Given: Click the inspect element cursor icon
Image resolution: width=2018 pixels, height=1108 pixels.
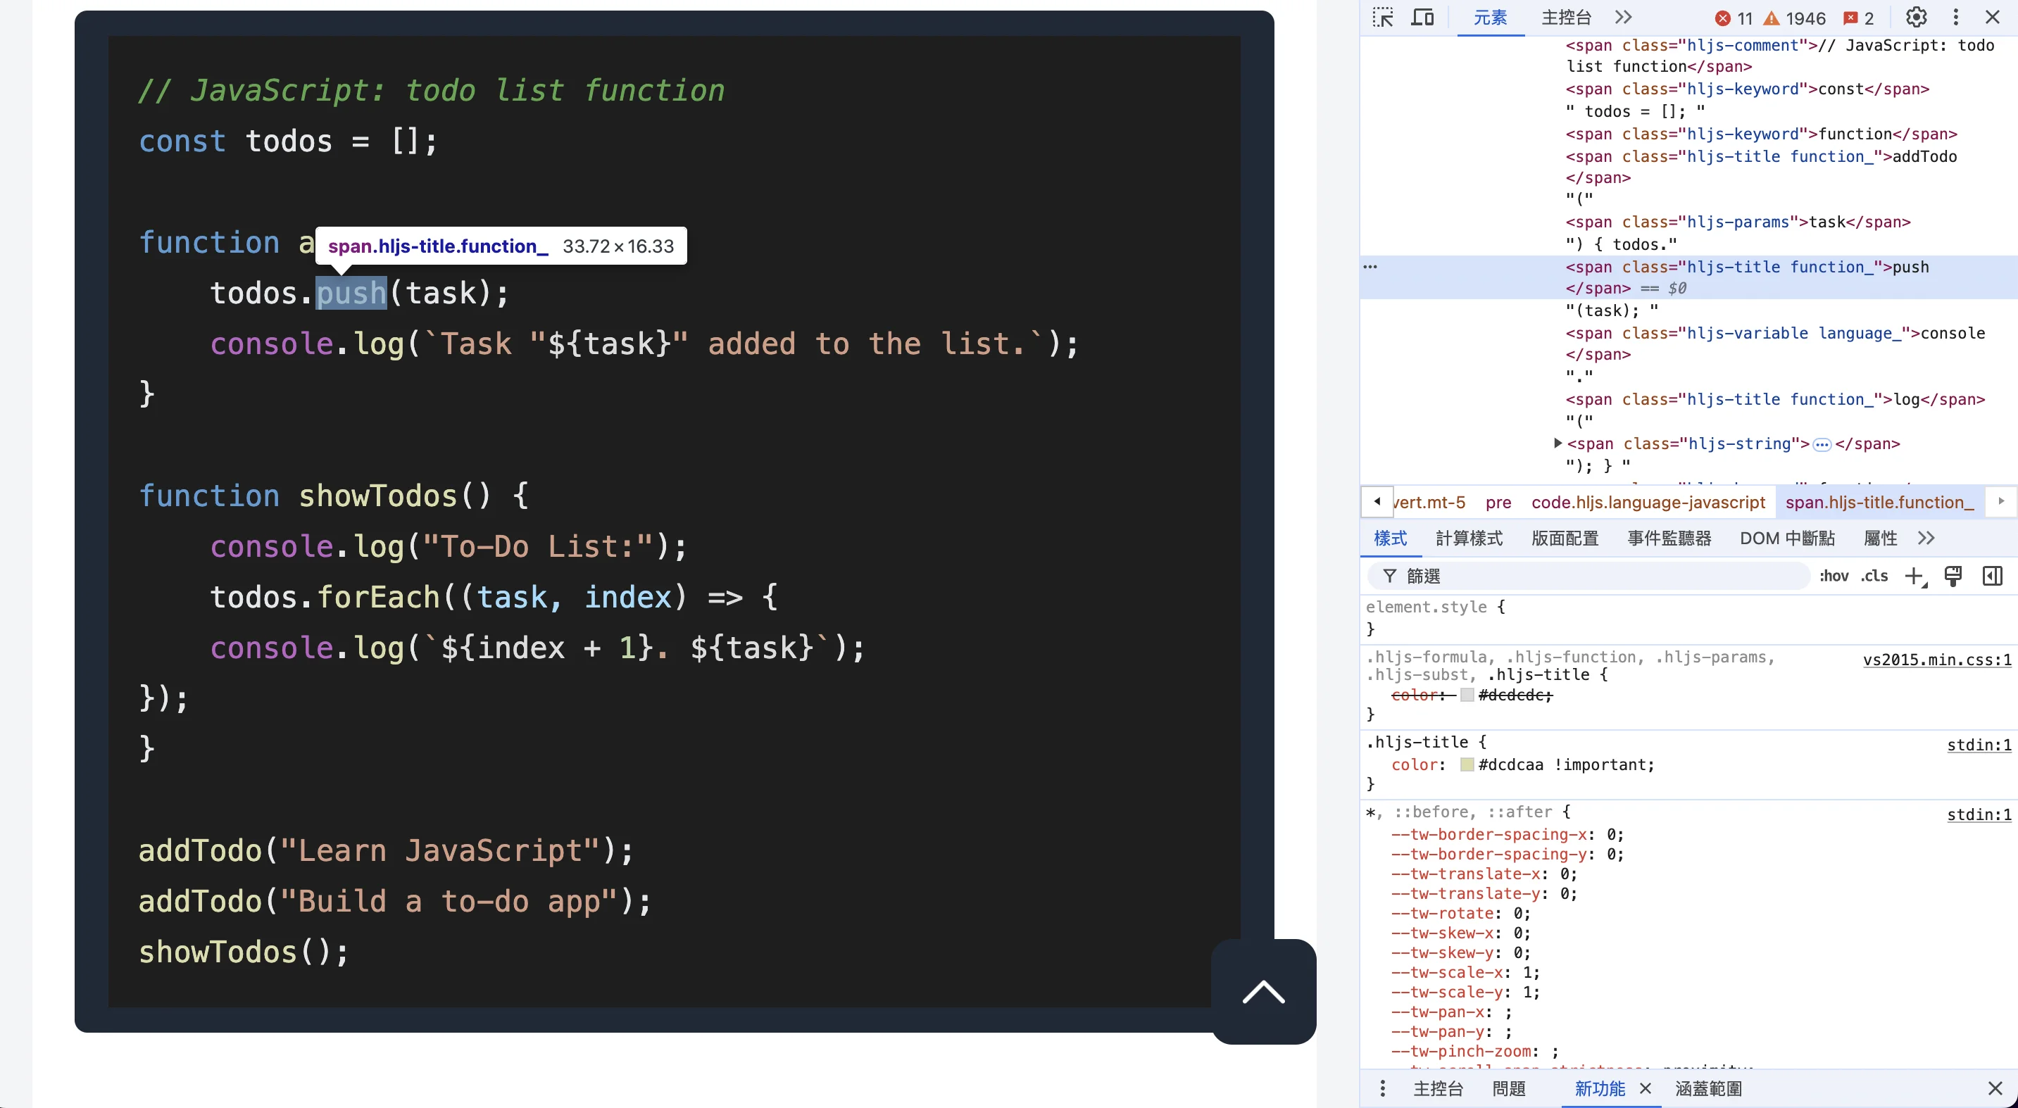Looking at the screenshot, I should tap(1384, 19).
